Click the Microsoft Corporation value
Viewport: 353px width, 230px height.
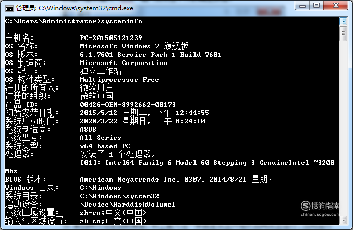pos(124,63)
